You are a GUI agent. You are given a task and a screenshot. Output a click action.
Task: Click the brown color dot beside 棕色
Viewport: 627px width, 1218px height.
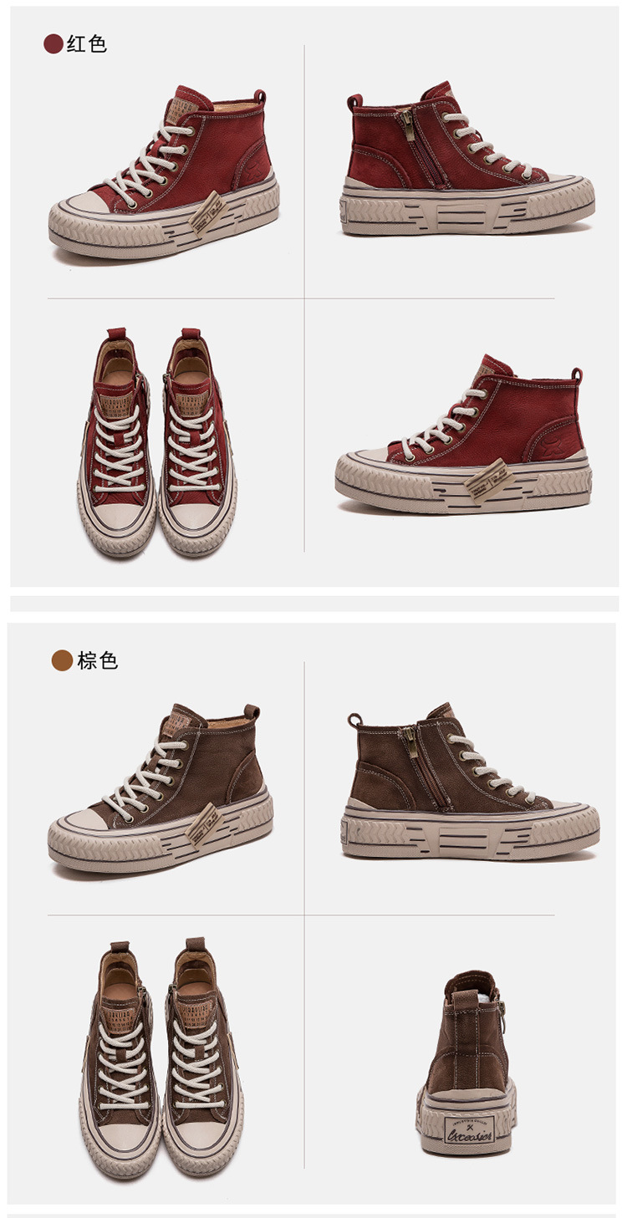(x=62, y=660)
